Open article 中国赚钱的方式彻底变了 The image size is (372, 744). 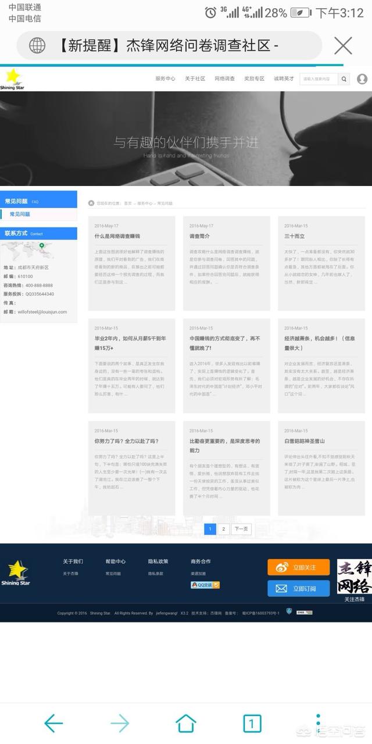[x=225, y=343]
